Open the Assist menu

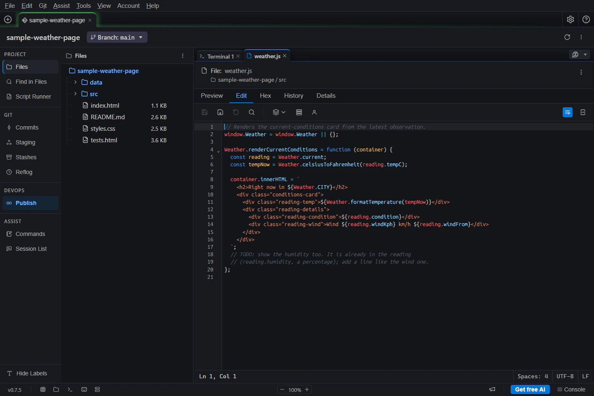pos(61,6)
